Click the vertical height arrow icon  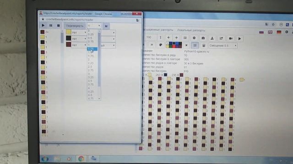point(160,37)
